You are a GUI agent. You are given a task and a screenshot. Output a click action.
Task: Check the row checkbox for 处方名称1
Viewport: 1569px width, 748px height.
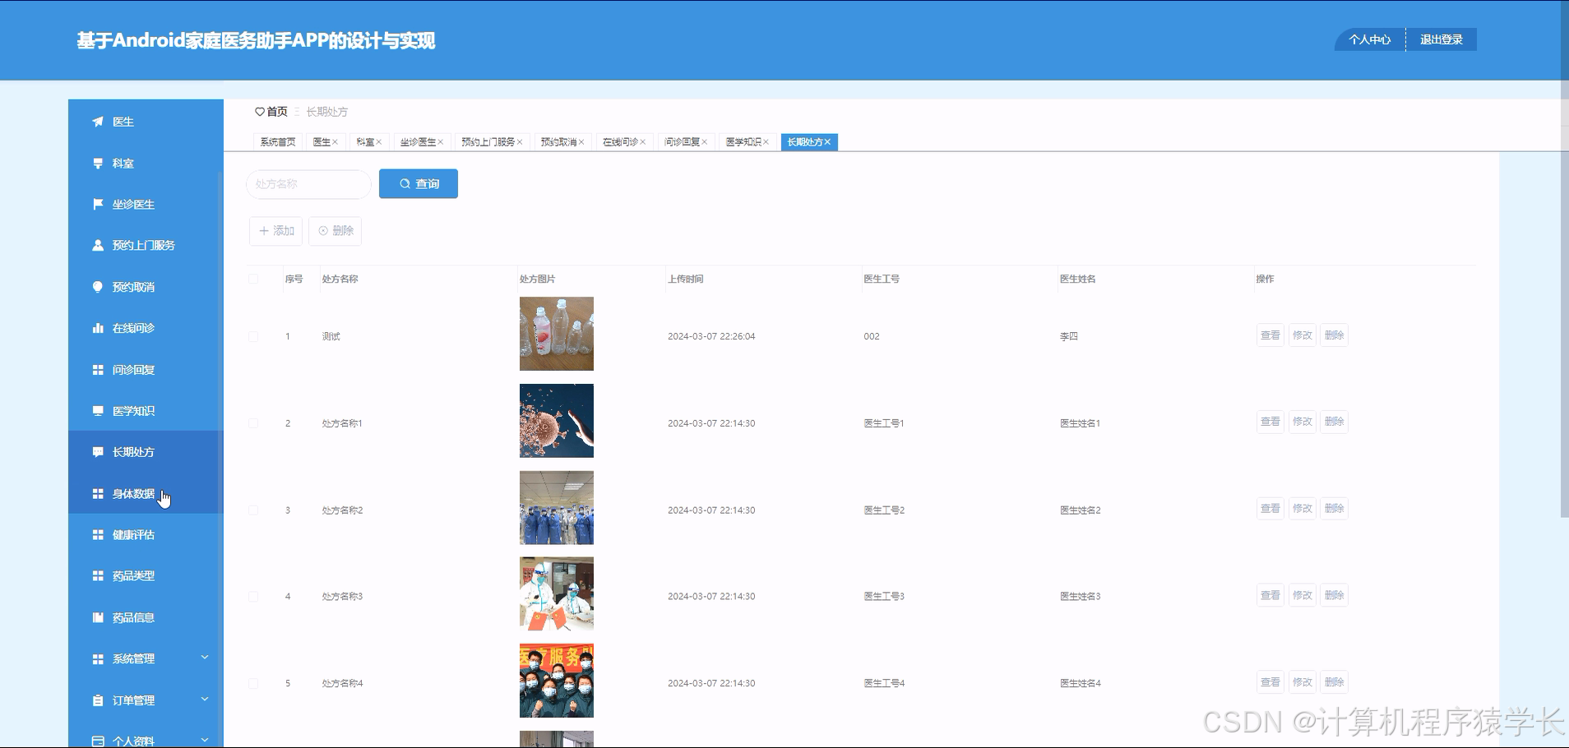pos(253,423)
